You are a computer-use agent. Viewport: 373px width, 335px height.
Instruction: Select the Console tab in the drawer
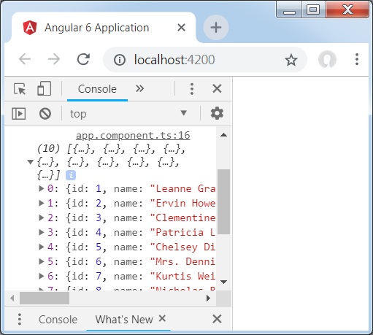[x=58, y=320]
